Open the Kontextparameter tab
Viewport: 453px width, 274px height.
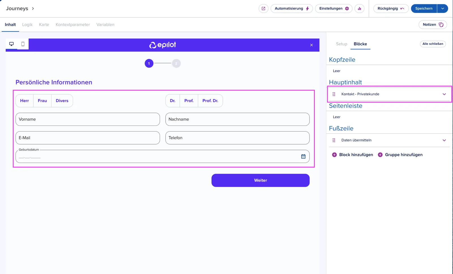click(73, 25)
